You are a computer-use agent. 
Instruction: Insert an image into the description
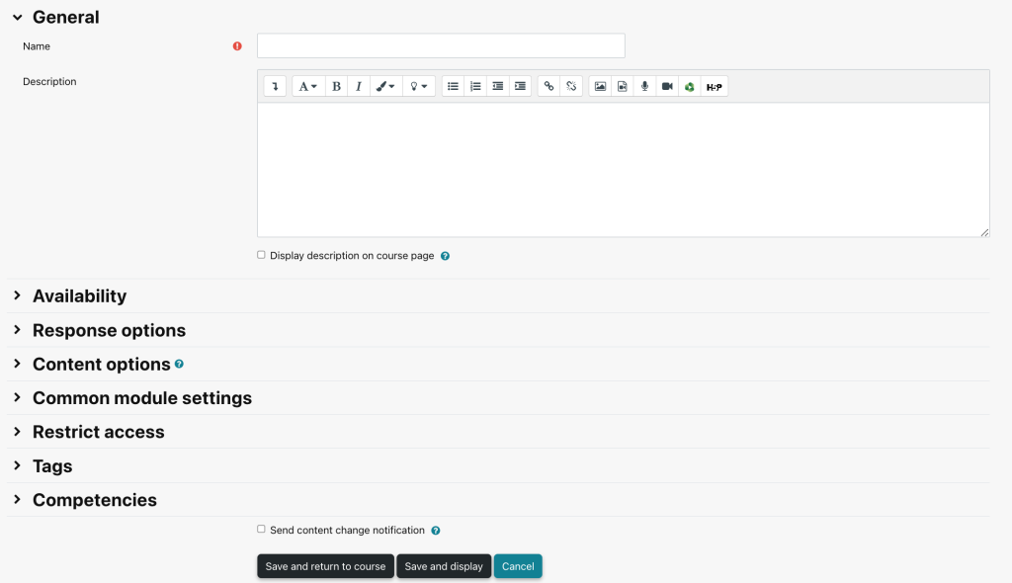(600, 87)
